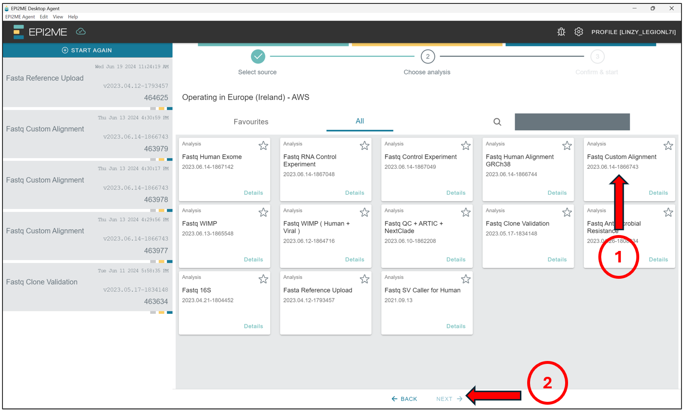This screenshot has height=410, width=683.
Task: Open the settings gear in header
Action: pos(579,32)
